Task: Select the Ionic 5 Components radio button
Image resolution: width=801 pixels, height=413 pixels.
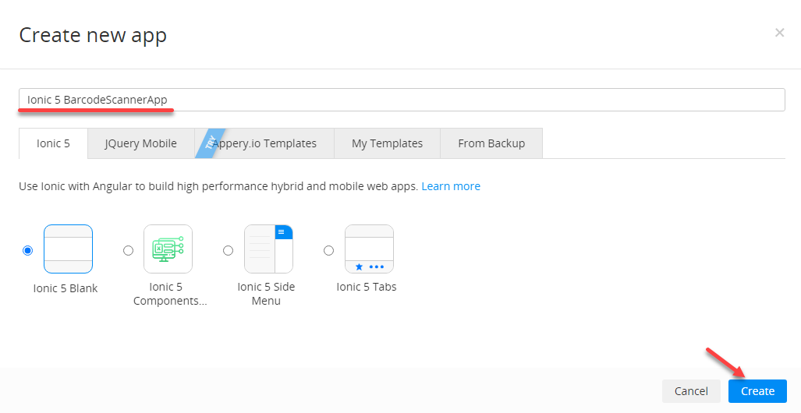Action: 128,251
